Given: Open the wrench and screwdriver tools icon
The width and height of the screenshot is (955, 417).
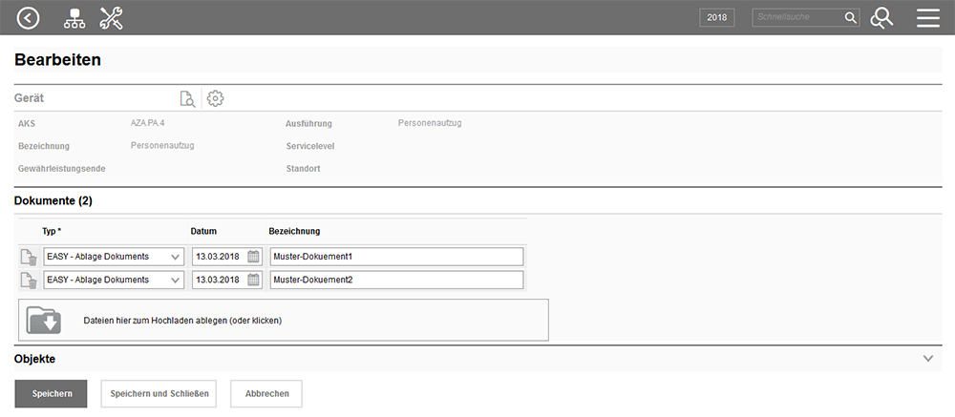Looking at the screenshot, I should click(x=112, y=17).
